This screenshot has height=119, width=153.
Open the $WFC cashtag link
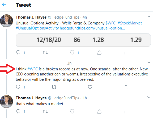(x=110, y=23)
